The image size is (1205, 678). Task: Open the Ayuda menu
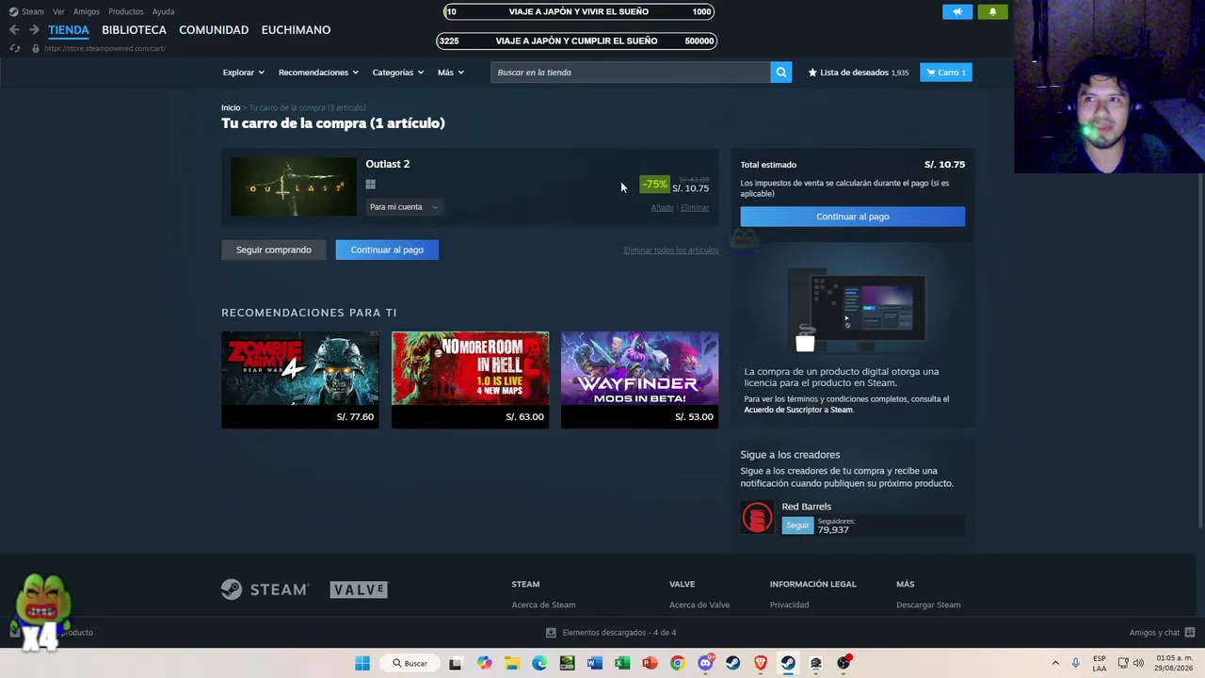[164, 11]
